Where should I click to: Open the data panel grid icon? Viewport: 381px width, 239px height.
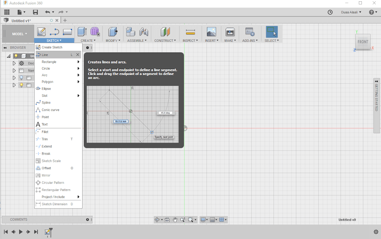click(x=7, y=12)
